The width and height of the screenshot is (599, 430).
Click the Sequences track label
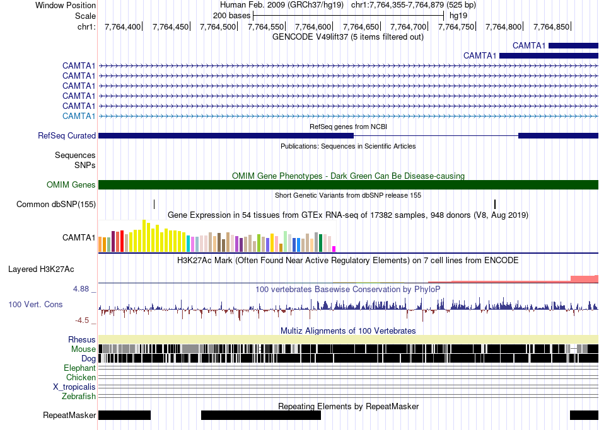75,156
